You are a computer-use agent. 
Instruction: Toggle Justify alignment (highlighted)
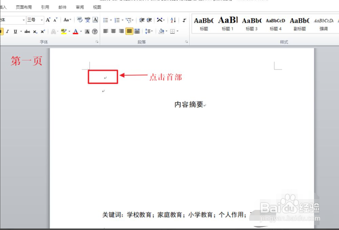click(x=129, y=31)
